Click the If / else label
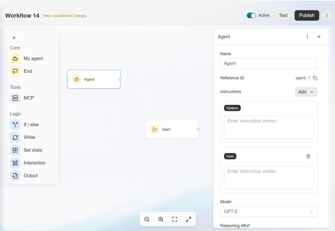The height and width of the screenshot is (231, 335). [x=31, y=125]
